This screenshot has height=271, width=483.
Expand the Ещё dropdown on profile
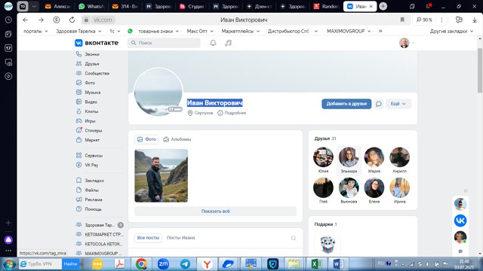398,104
